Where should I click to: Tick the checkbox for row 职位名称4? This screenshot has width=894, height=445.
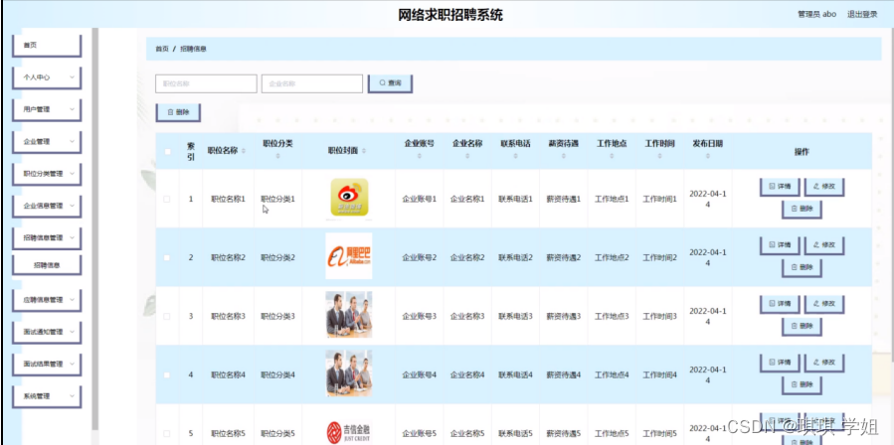click(x=167, y=374)
